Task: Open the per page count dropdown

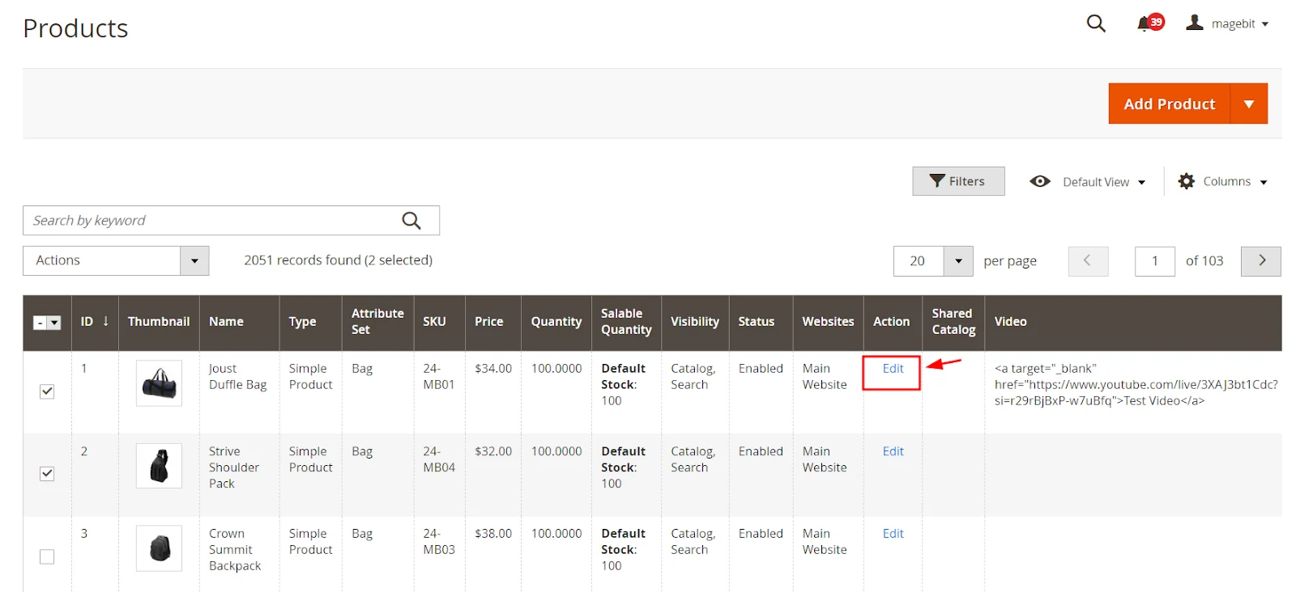Action: pos(958,261)
